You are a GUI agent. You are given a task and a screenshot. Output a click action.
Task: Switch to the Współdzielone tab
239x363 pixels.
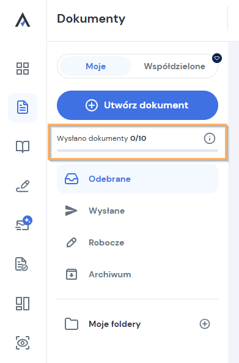click(174, 66)
